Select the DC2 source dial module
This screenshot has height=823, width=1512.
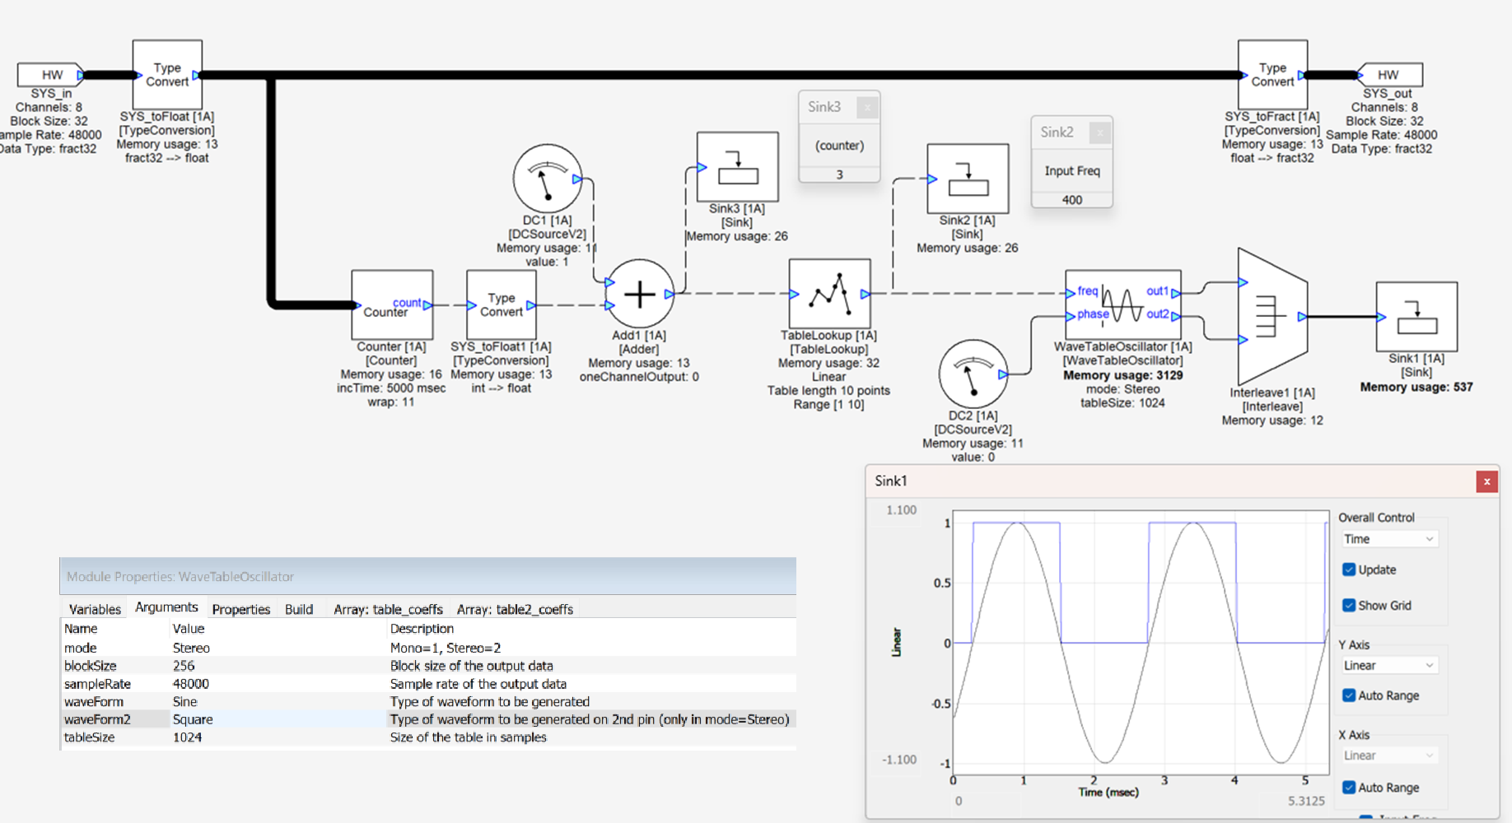coord(973,374)
